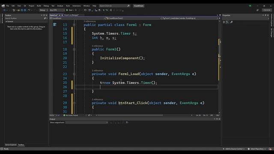Click the Start Without Debugging outline play icon
The image size is (274, 154).
[76, 10]
